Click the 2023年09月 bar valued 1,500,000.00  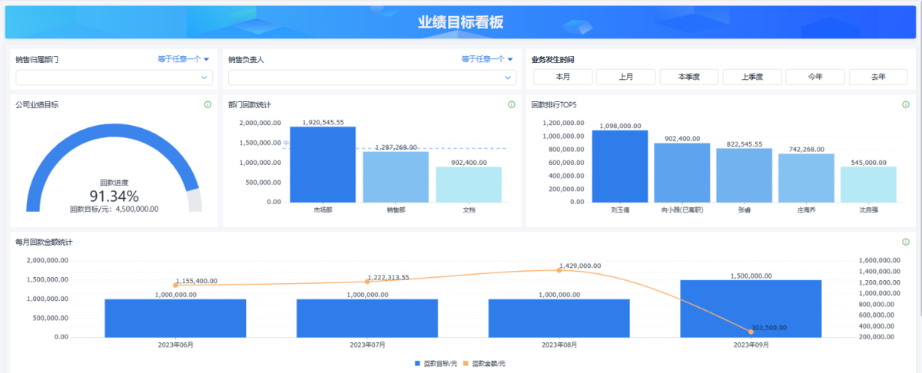point(751,309)
